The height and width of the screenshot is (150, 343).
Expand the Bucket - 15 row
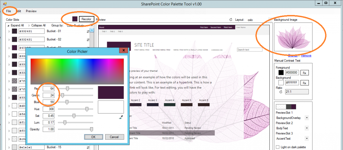tap(9, 148)
